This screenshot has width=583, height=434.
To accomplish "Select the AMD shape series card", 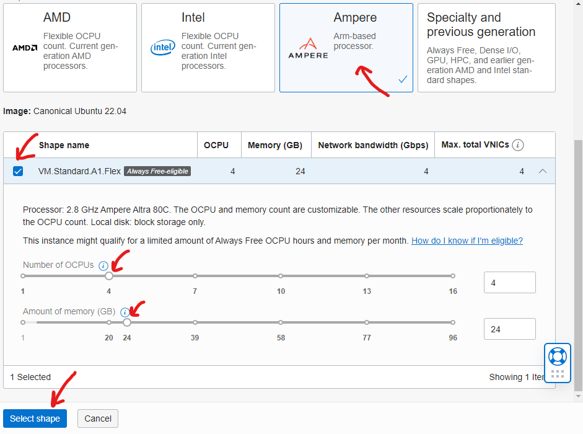I will pyautogui.click(x=70, y=48).
